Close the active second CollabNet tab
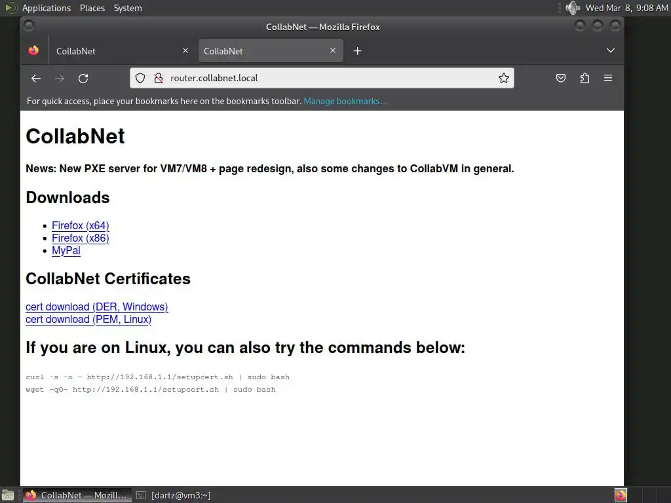 pos(333,50)
